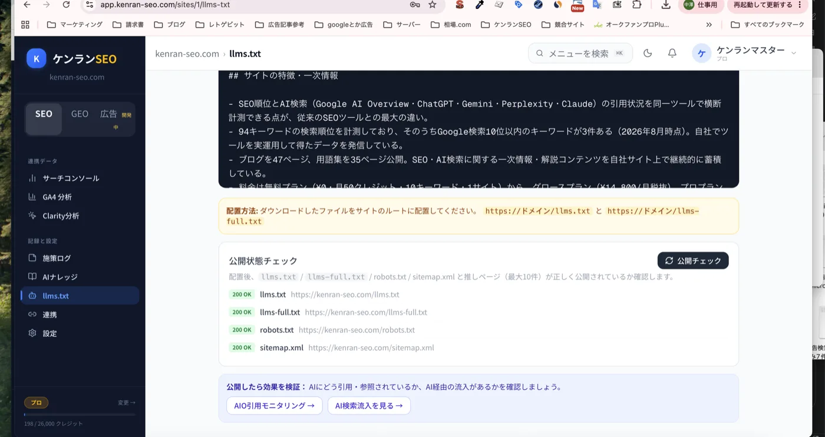
Task: Click the AI検索流入を見る → button
Action: (369, 405)
